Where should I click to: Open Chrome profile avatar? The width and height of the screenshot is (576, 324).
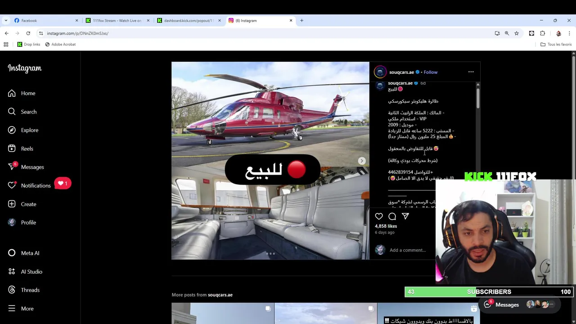558,33
